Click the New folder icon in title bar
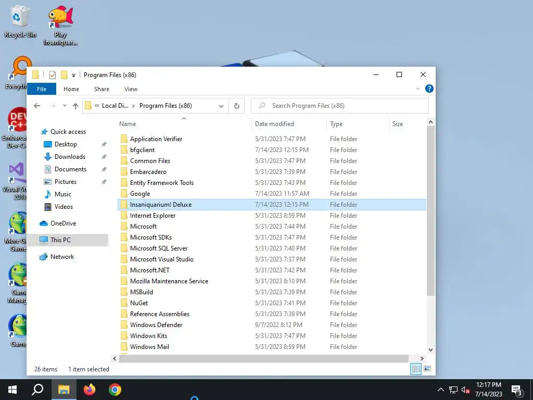Screen dimensions: 533x400 click(64, 75)
